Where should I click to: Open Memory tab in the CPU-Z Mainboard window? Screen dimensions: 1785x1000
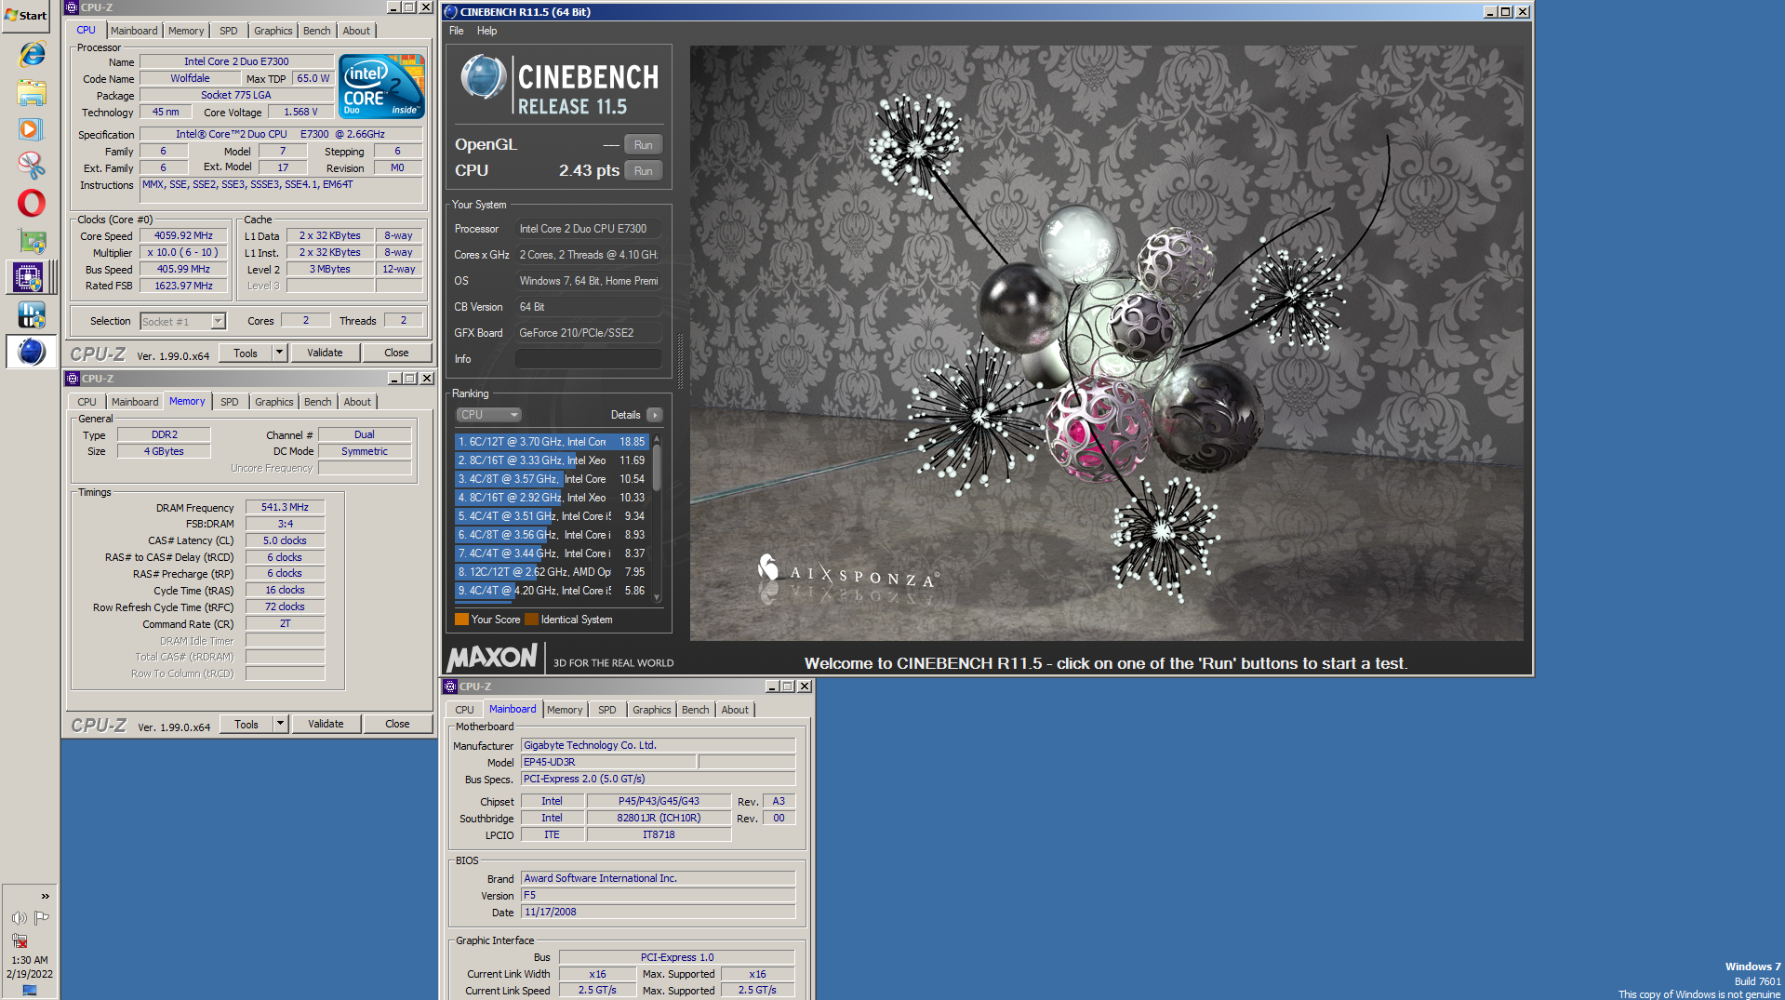565,710
